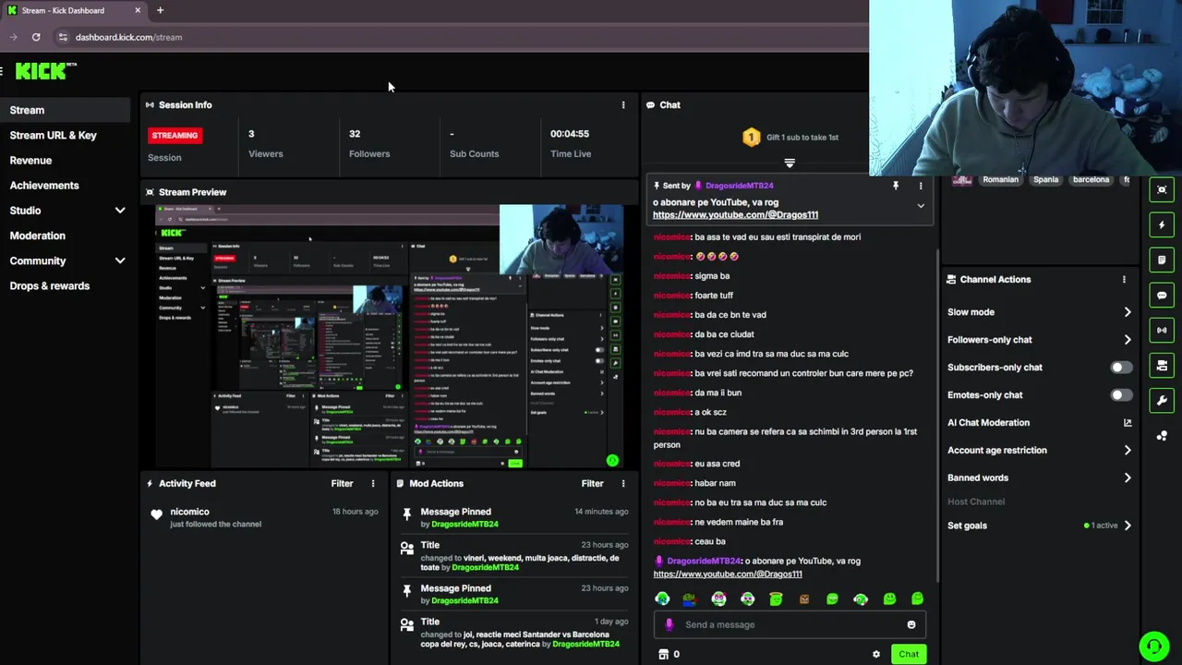This screenshot has width=1182, height=665.
Task: Expand the Studio sidebar section
Action: coord(120,211)
